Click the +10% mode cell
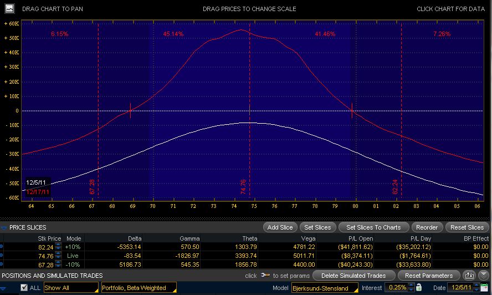This screenshot has width=492, height=295. (73, 247)
